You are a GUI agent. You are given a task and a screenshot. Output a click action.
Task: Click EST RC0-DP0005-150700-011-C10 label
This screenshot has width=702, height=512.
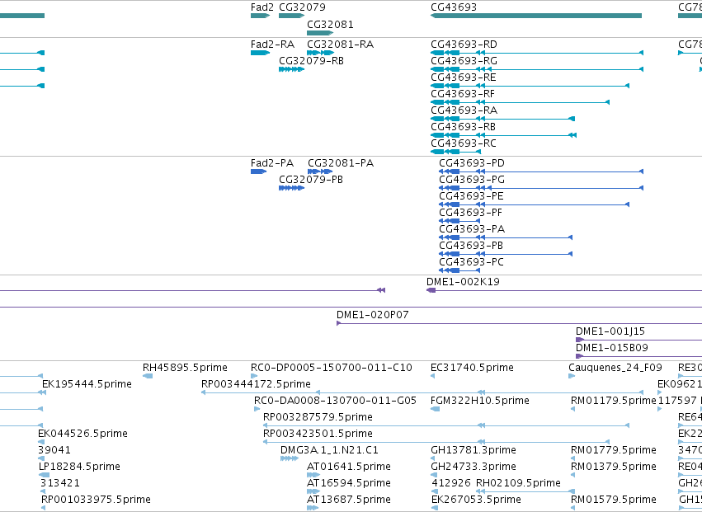(x=332, y=368)
